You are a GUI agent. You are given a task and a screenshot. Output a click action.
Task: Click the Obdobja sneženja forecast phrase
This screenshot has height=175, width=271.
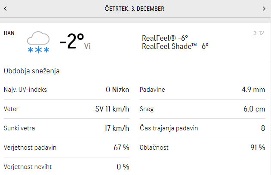click(32, 71)
